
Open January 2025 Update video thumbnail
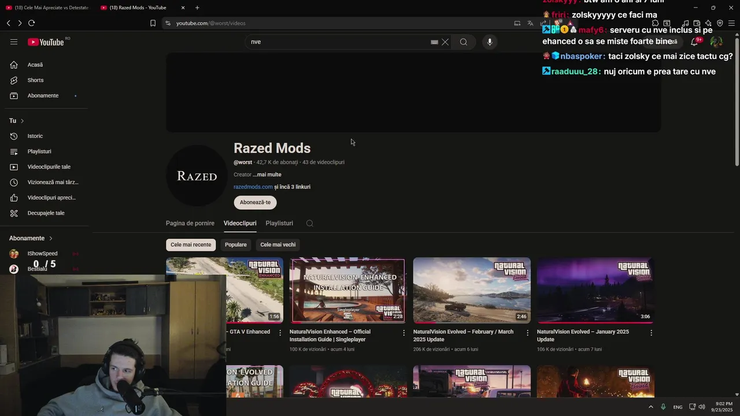click(595, 290)
